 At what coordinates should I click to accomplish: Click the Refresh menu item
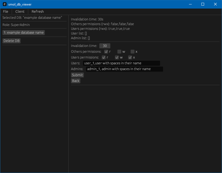pos(37,12)
